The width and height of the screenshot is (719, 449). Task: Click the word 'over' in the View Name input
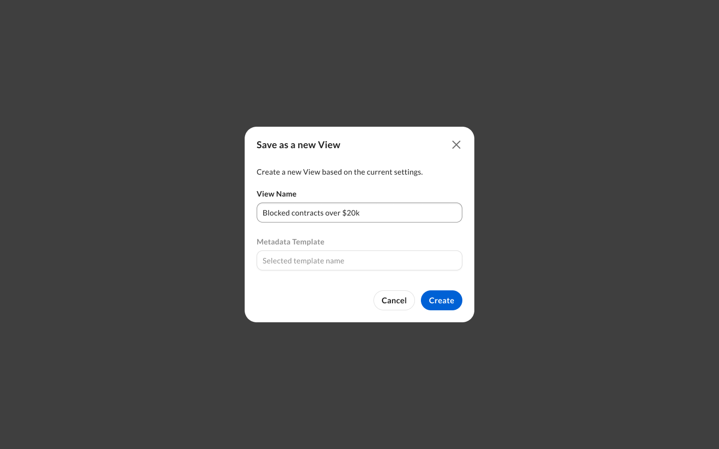pyautogui.click(x=333, y=213)
